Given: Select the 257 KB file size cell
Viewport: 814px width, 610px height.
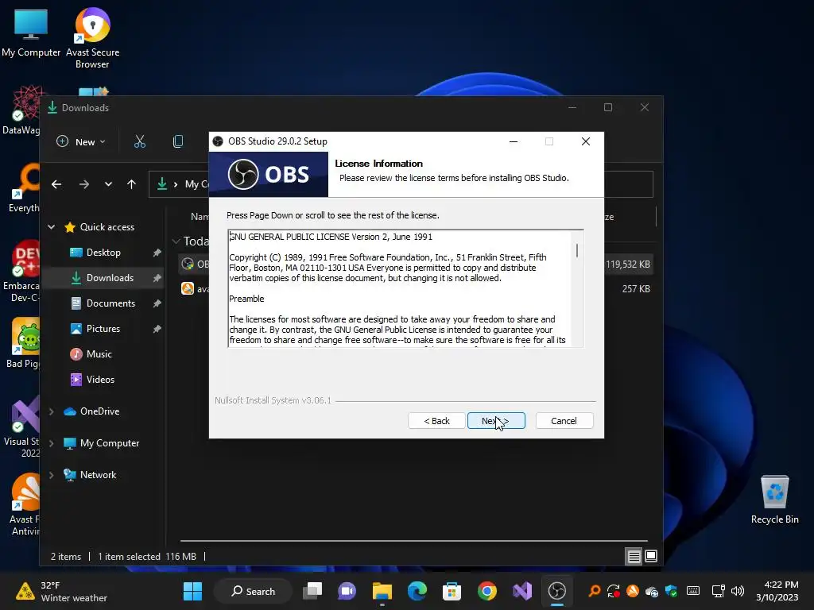Looking at the screenshot, I should [x=636, y=289].
